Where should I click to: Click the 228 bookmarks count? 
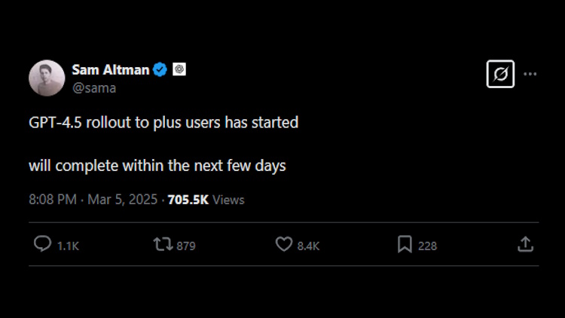coord(427,246)
